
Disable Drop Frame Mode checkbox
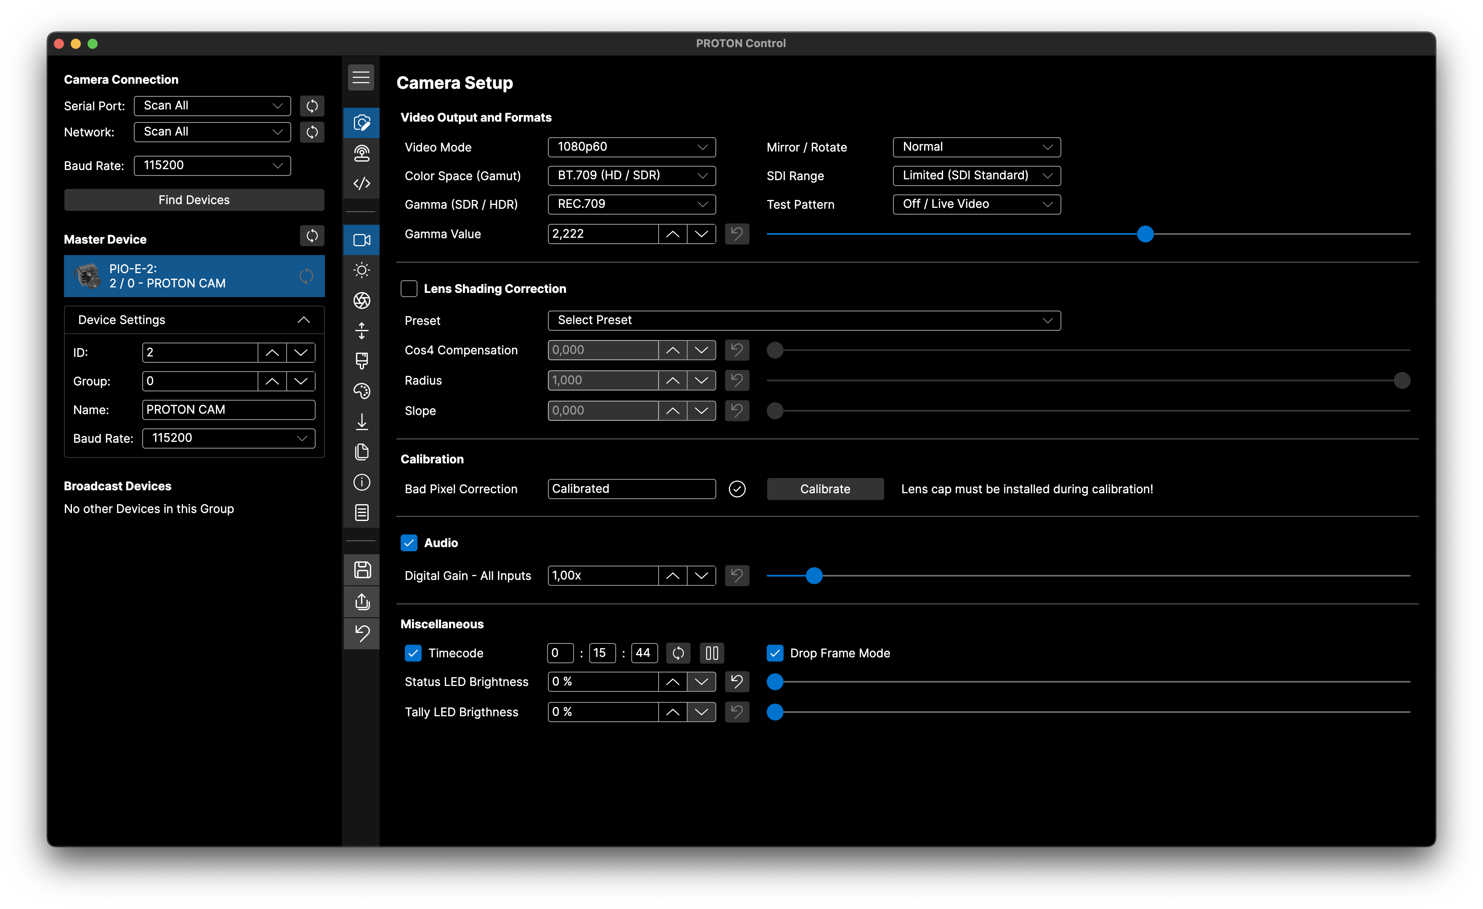click(x=775, y=653)
